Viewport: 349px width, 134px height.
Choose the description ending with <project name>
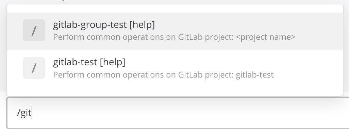(174, 37)
